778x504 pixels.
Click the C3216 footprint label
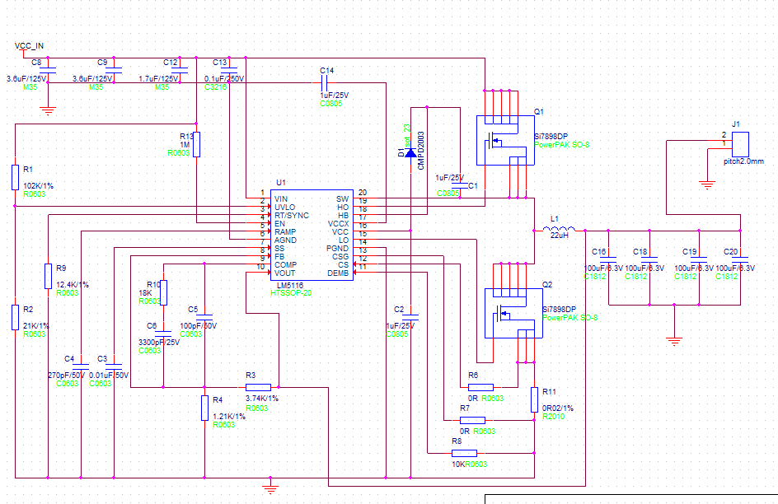tap(215, 87)
